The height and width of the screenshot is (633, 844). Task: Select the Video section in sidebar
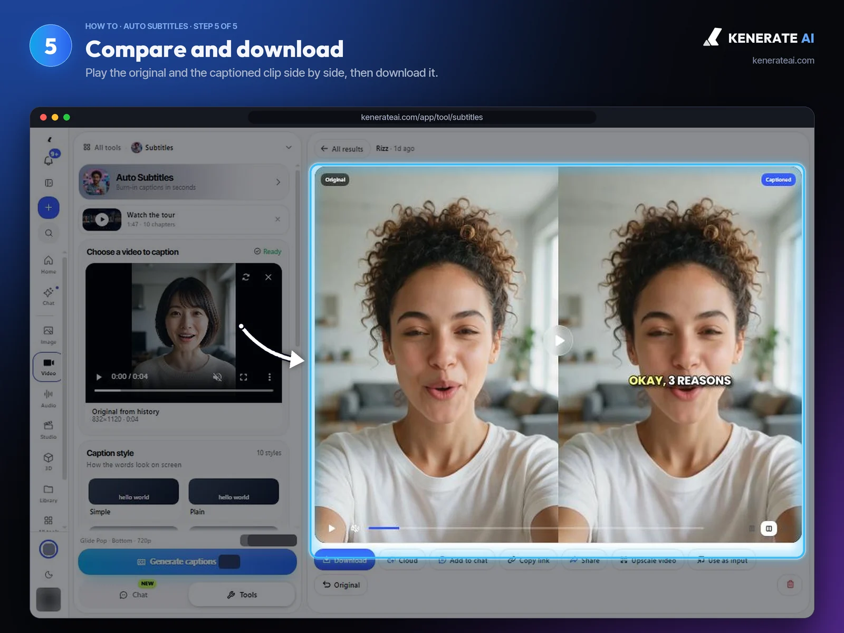49,367
